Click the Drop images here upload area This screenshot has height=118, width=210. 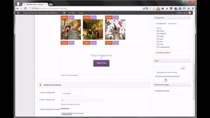101,60
